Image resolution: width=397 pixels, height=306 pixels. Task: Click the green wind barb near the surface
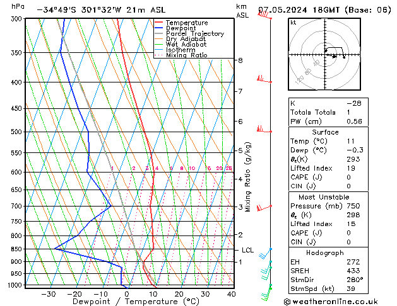(x=267, y=291)
